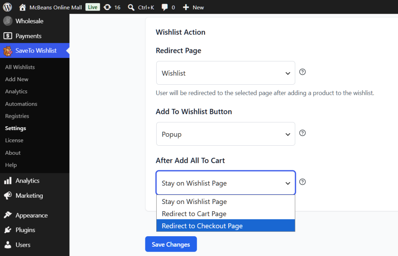Click the New label in admin bar
The width and height of the screenshot is (398, 256).
coord(198,7)
